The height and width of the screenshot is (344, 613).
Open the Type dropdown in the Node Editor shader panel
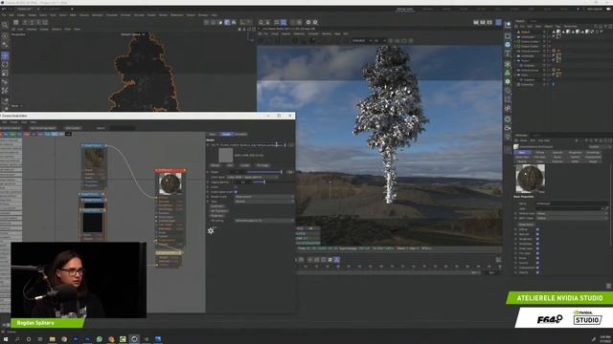click(x=264, y=202)
